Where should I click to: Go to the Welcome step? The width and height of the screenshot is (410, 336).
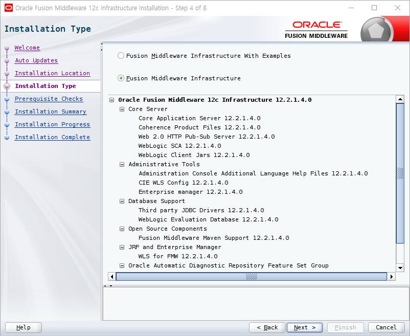pyautogui.click(x=27, y=48)
